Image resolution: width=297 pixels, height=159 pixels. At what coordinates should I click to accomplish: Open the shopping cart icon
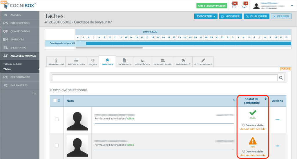point(233,6)
